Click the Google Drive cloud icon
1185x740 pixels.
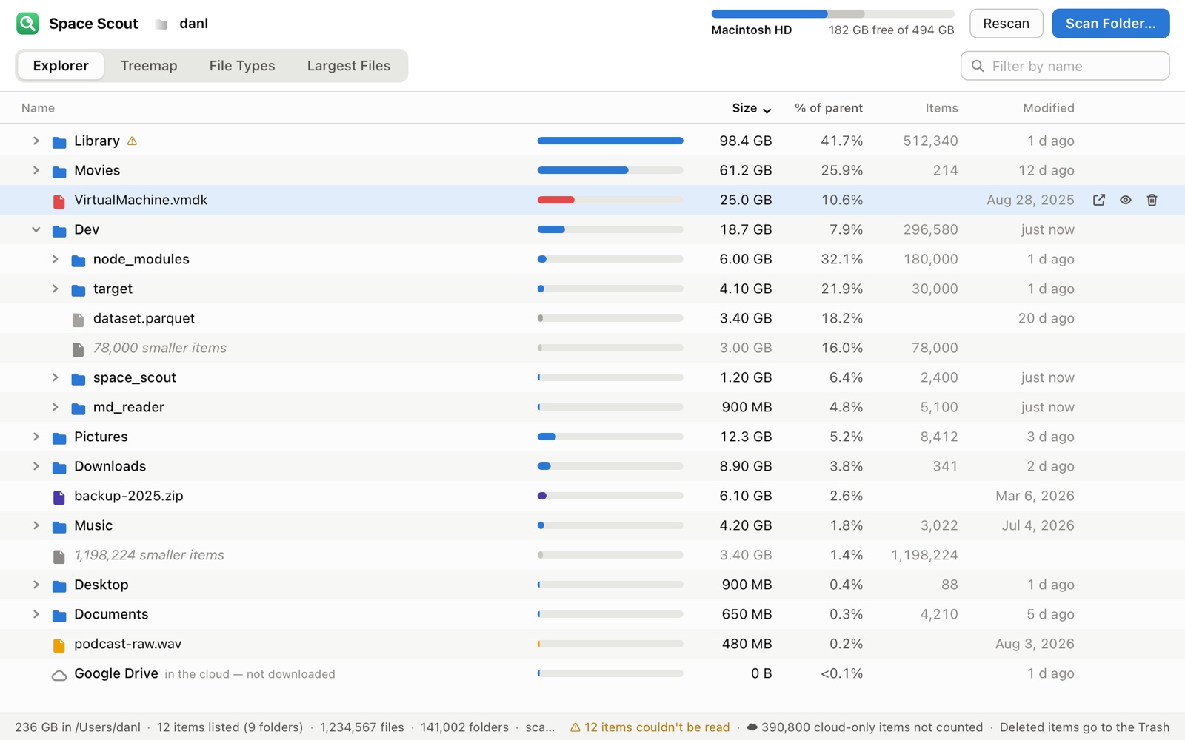pyautogui.click(x=59, y=674)
